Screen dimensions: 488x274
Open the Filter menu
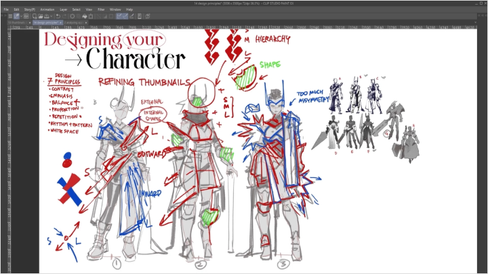[101, 9]
